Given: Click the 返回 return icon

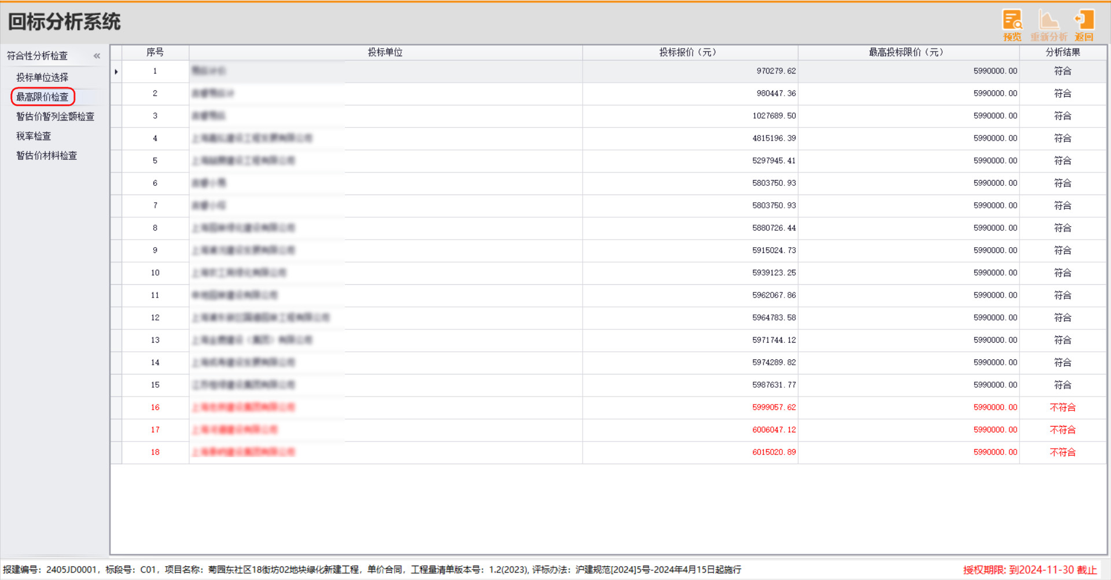Looking at the screenshot, I should coord(1084,25).
